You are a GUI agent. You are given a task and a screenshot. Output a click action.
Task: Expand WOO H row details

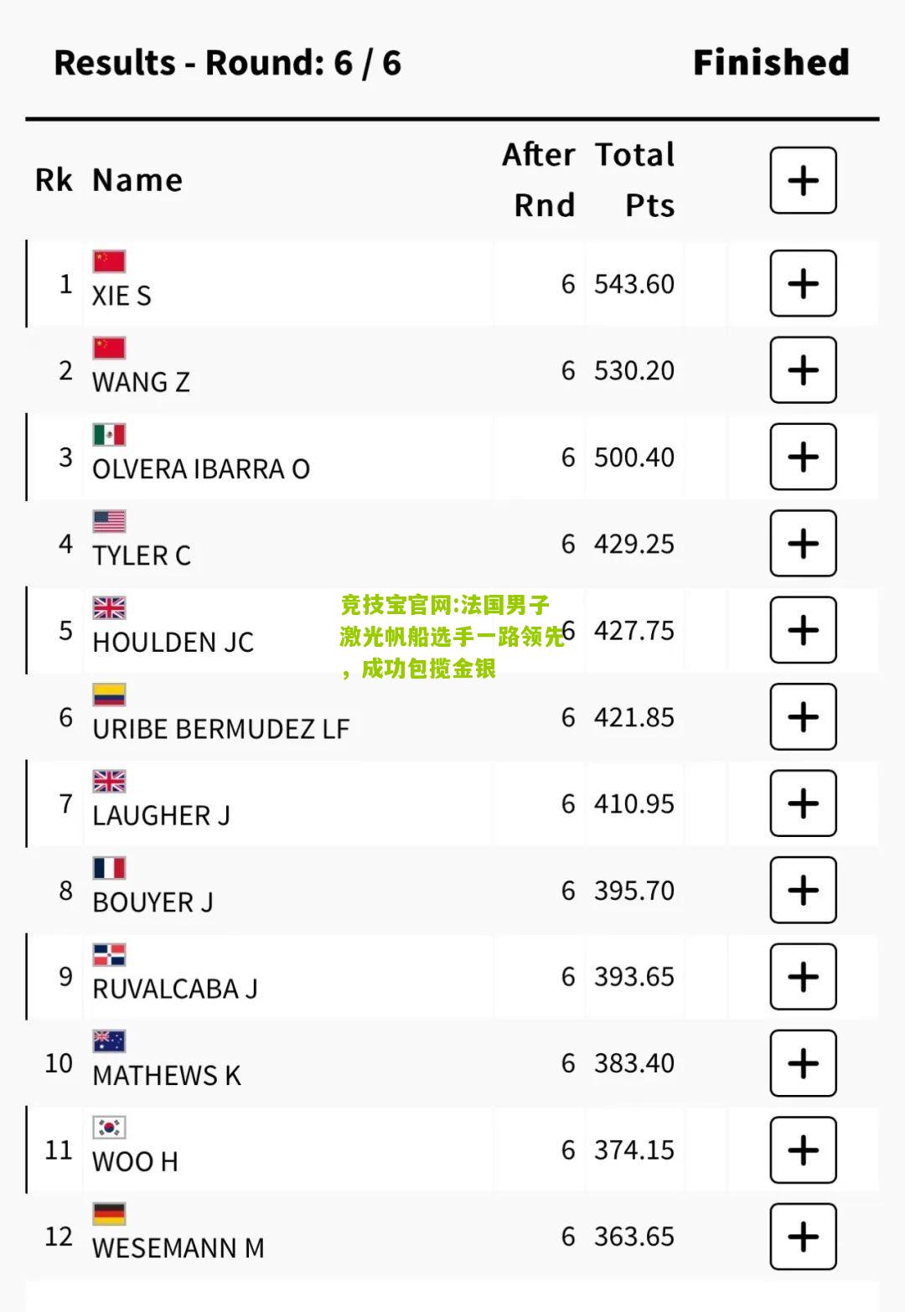(803, 1150)
